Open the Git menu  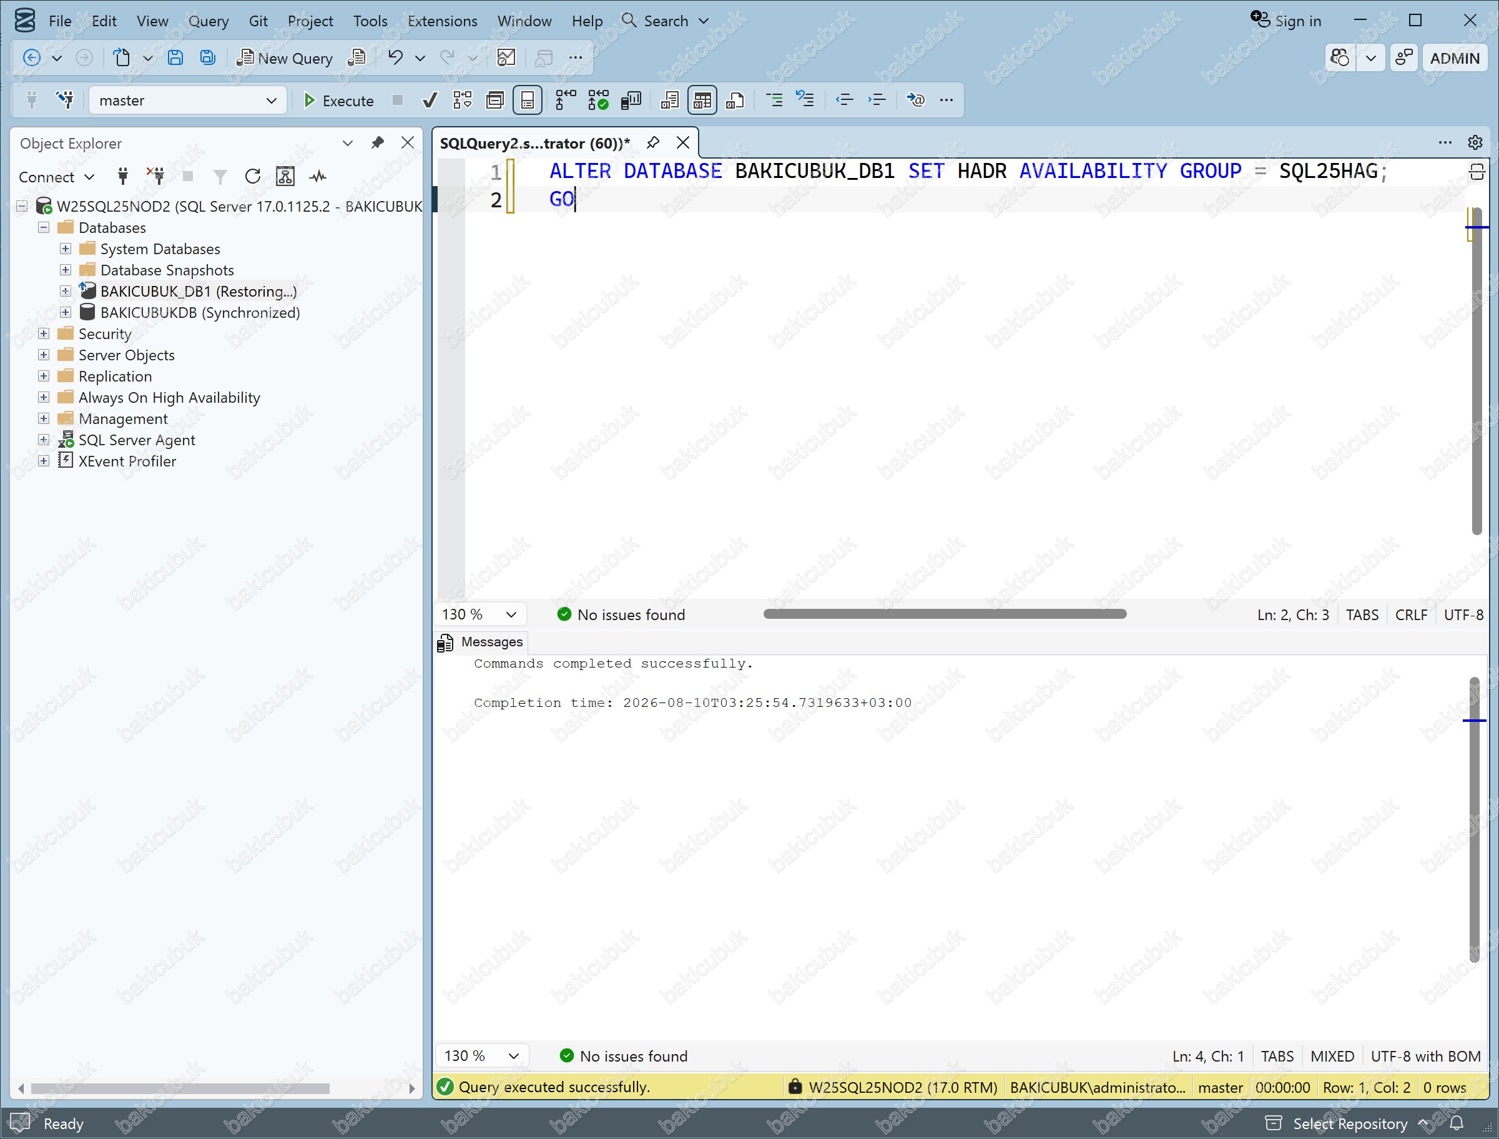click(x=258, y=21)
